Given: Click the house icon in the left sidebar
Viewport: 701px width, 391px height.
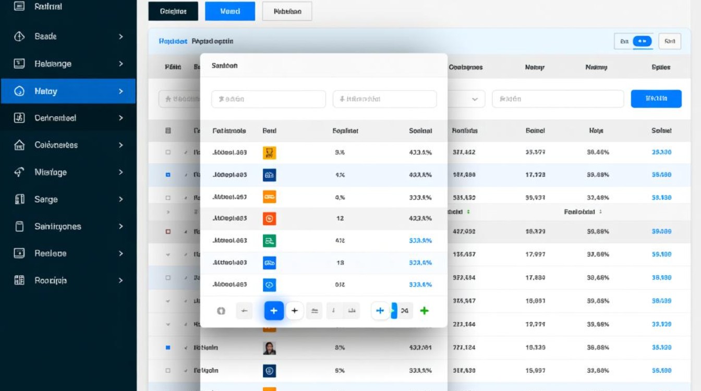Looking at the screenshot, I should click(x=19, y=145).
